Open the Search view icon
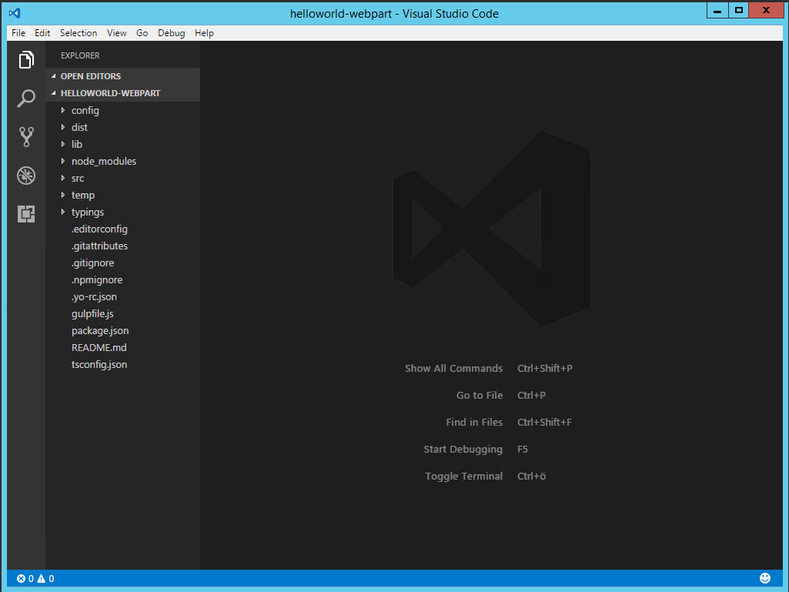Viewport: 789px width, 592px height. (x=26, y=99)
